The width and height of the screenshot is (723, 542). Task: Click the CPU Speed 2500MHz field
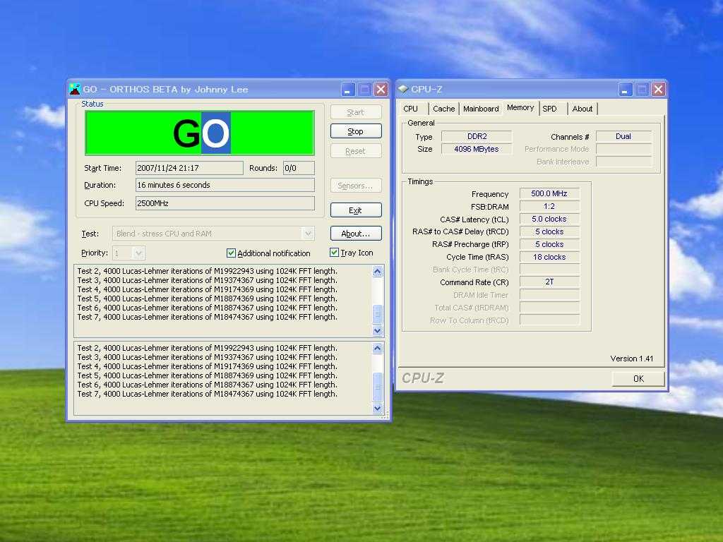[x=225, y=203]
